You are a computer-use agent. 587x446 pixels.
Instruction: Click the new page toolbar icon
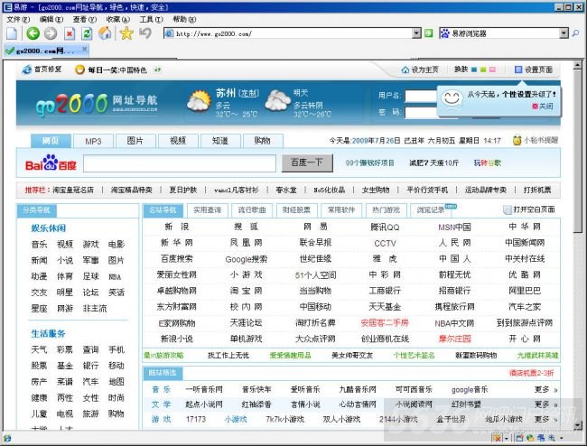point(12,33)
